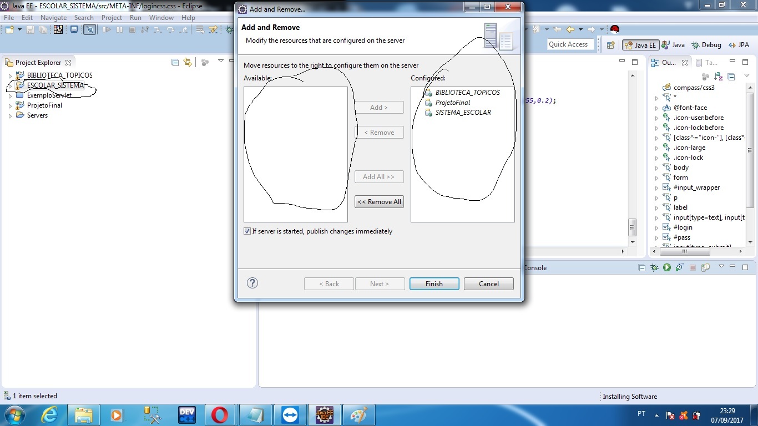The image size is (758, 426).
Task: Click the Open Perspective icon
Action: click(x=611, y=45)
